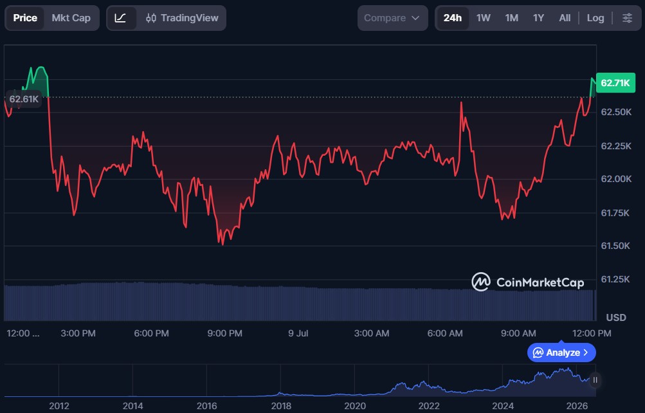Viewport: 645px width, 413px height.
Task: Click the green 62.71K current price label
Action: tap(615, 83)
